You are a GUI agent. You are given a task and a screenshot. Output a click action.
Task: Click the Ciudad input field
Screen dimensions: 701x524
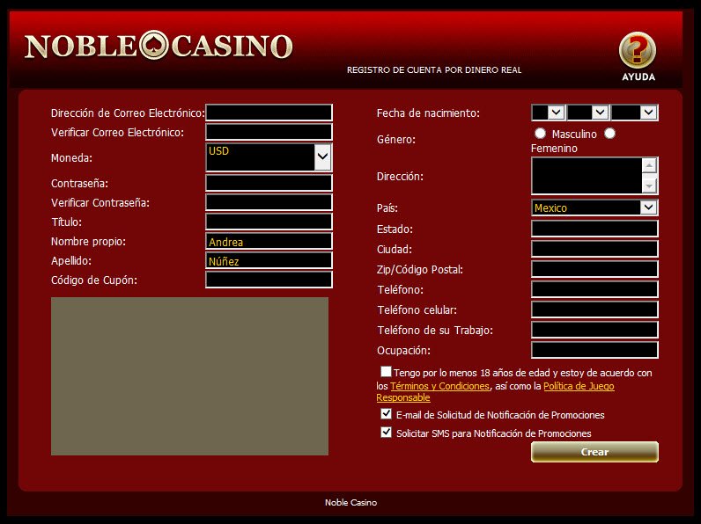point(594,249)
